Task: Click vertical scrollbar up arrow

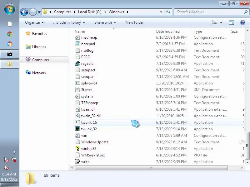Action: pos(247,30)
